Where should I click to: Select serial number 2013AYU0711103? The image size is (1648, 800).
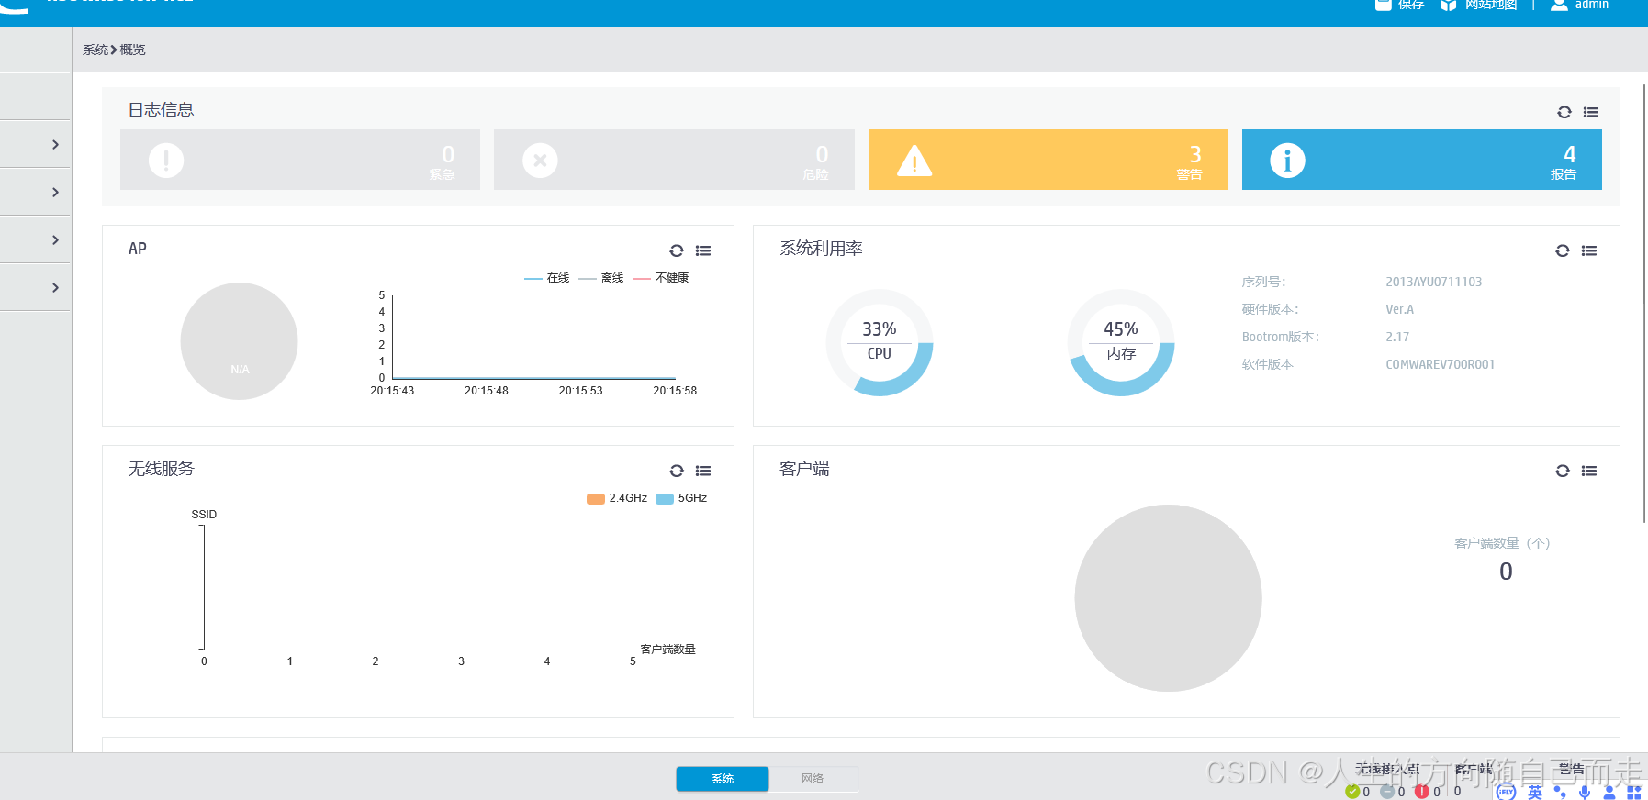1434,282
